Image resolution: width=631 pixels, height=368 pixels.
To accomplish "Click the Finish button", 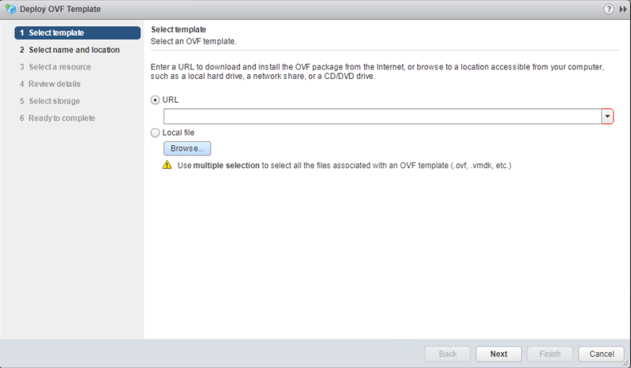I will tap(550, 354).
